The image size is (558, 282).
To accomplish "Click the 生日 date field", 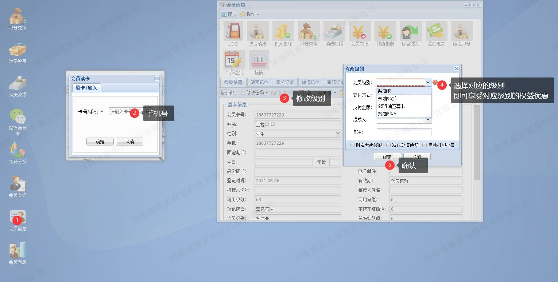I will pyautogui.click(x=283, y=162).
